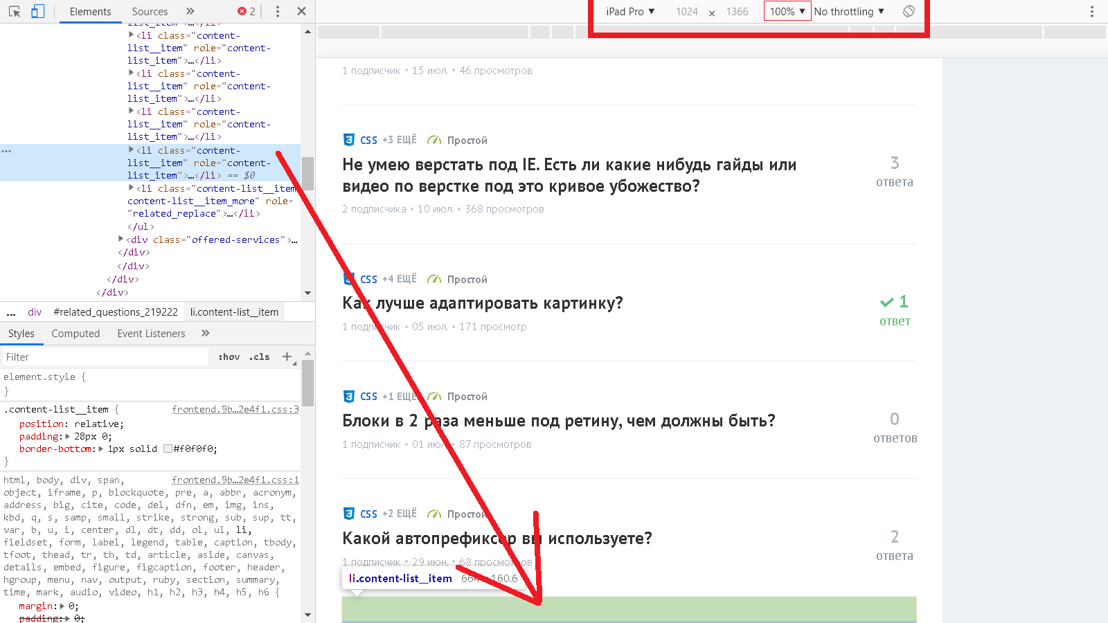Open the Sources tab
Screen dimensions: 1108x623
(150, 11)
